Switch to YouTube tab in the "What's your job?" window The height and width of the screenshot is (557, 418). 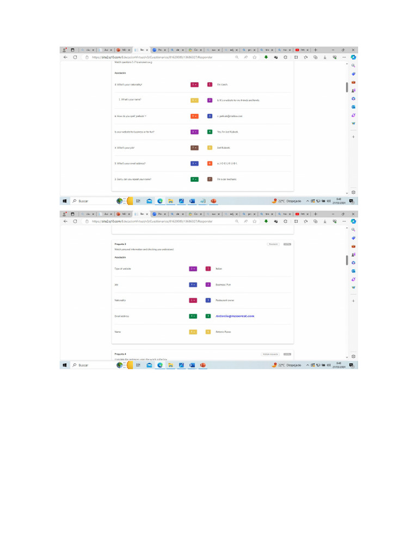coord(302,50)
